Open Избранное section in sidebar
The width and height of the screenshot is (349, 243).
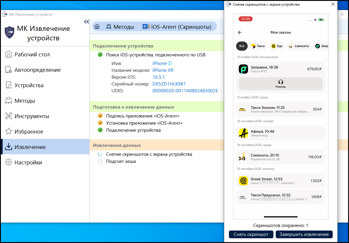(x=45, y=131)
